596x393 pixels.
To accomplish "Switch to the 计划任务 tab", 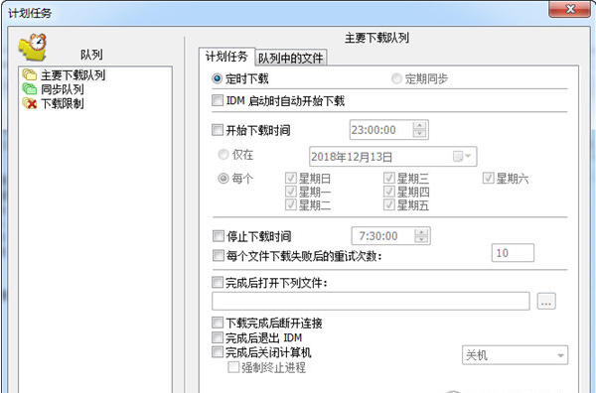I will 226,57.
